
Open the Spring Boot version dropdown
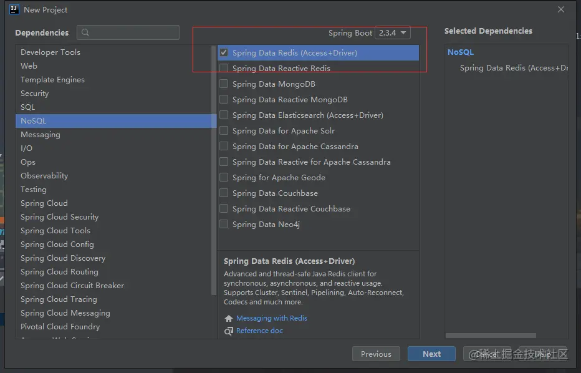(392, 32)
